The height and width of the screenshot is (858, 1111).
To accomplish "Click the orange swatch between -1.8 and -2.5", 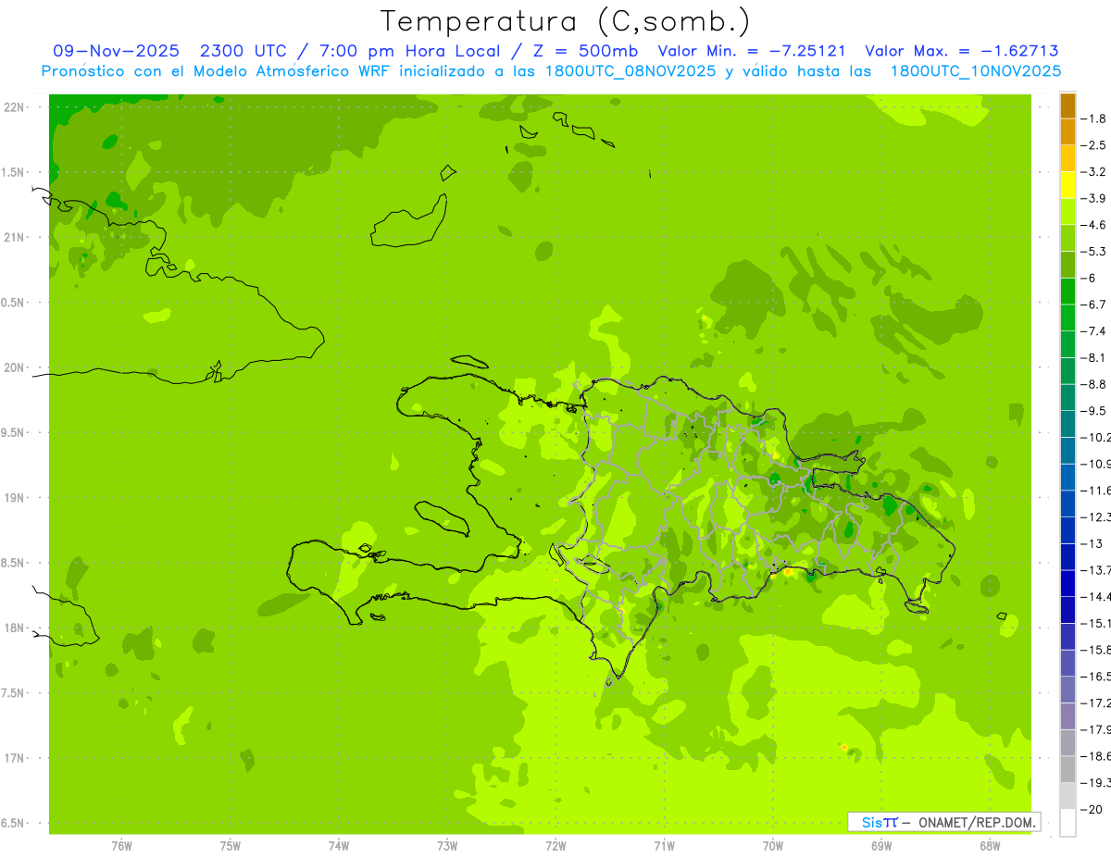I will (1067, 132).
